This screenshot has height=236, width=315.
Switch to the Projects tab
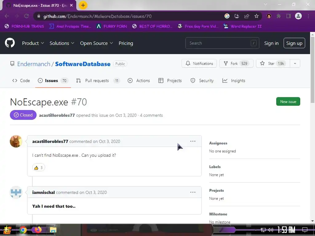pos(170,81)
